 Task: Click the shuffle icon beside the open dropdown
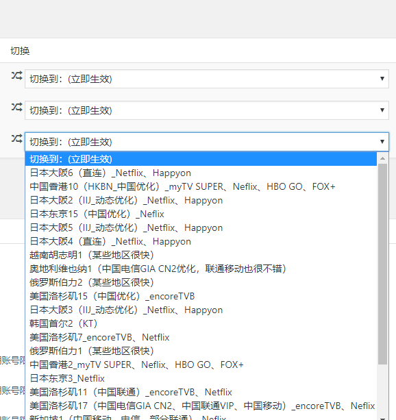pyautogui.click(x=16, y=139)
